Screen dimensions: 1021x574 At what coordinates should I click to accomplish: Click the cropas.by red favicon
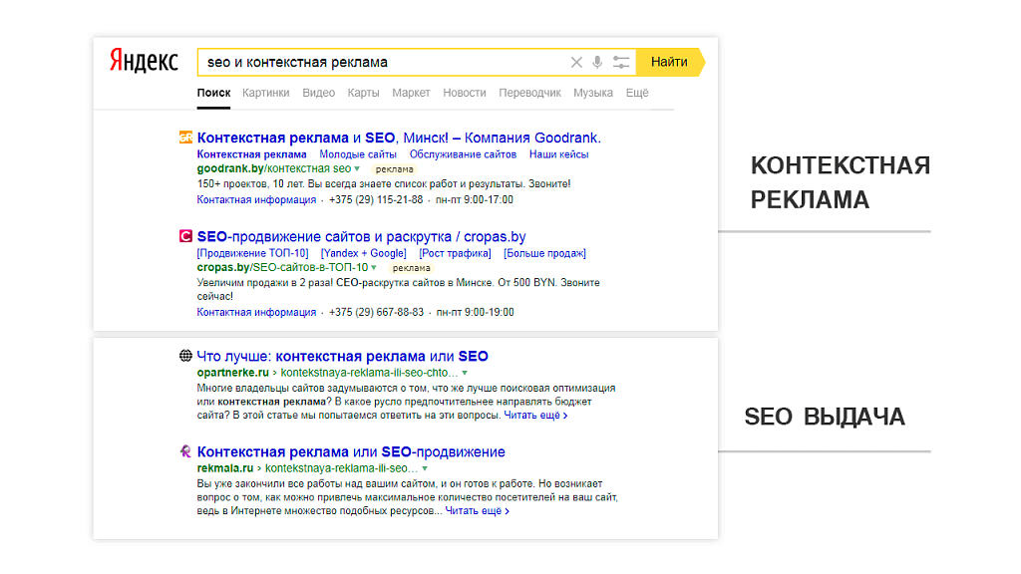tap(185, 236)
